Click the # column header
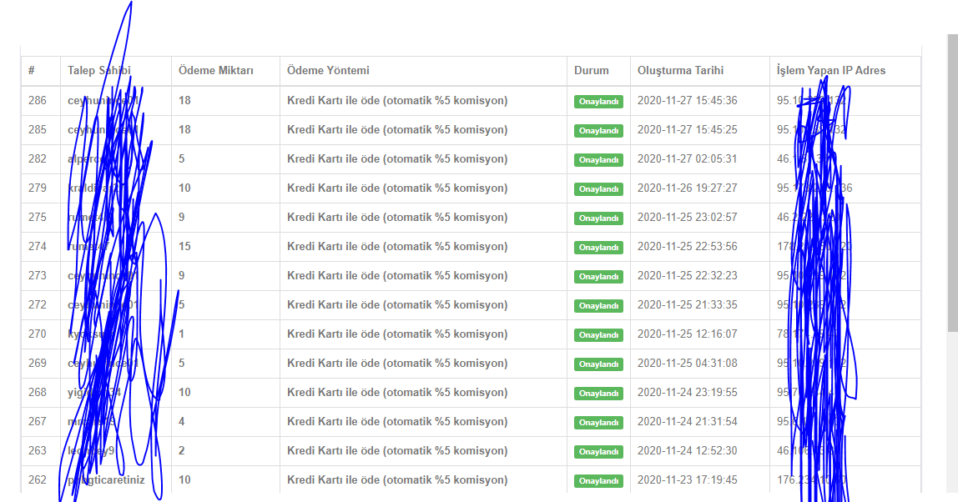The width and height of the screenshot is (958, 502). (31, 70)
